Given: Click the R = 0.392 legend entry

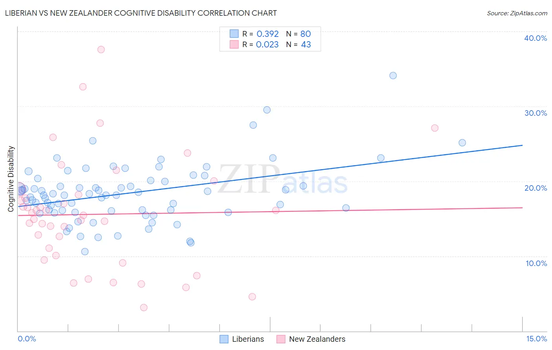Looking at the screenshot, I should (260, 34).
